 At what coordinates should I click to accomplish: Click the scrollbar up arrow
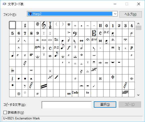pos(138,24)
